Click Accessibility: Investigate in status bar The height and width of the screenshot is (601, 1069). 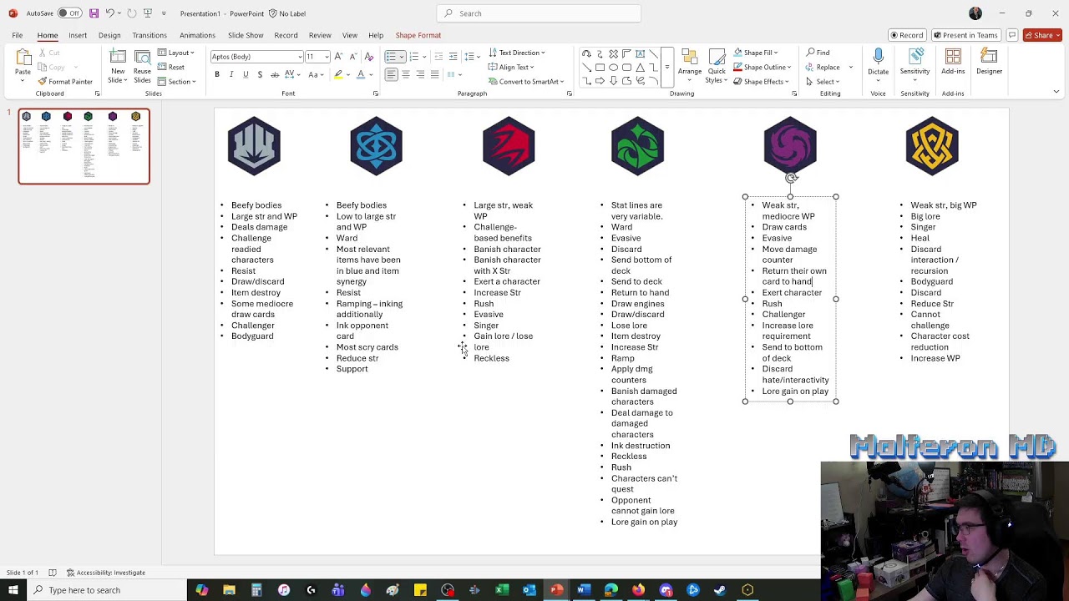[x=106, y=573]
